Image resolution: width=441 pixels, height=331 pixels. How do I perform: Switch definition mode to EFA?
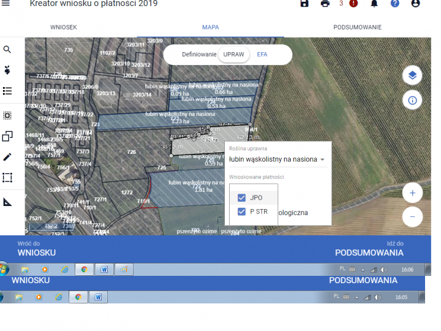click(262, 55)
